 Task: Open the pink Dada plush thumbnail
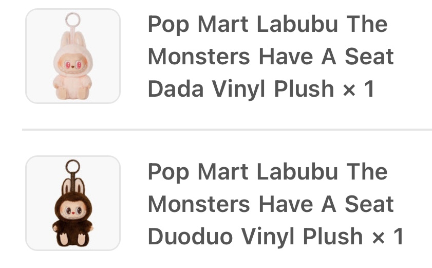73,56
